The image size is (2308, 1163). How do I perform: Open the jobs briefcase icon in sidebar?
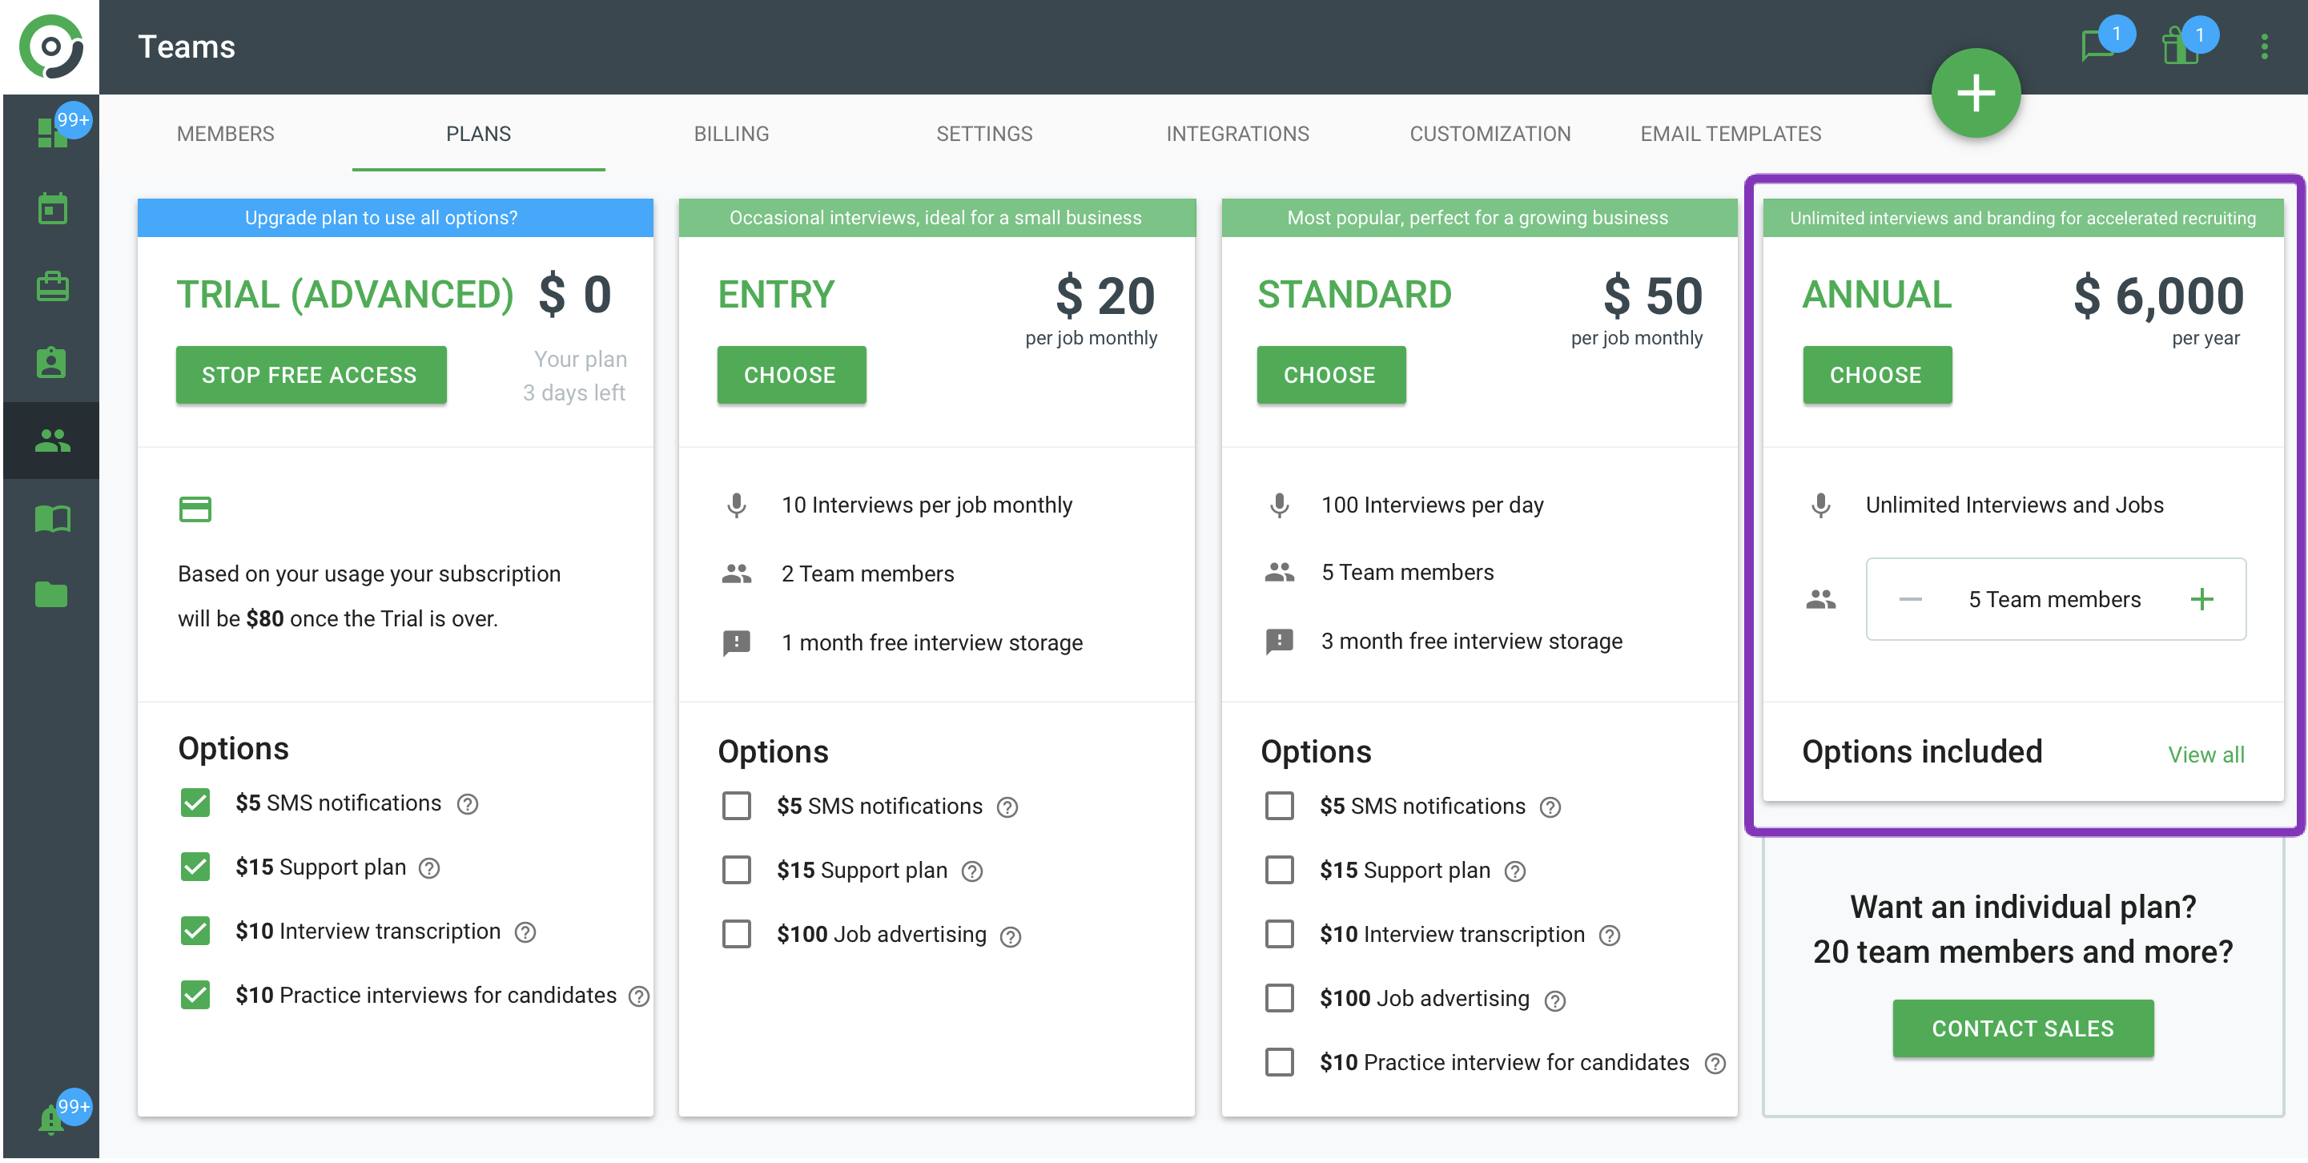pyautogui.click(x=51, y=287)
